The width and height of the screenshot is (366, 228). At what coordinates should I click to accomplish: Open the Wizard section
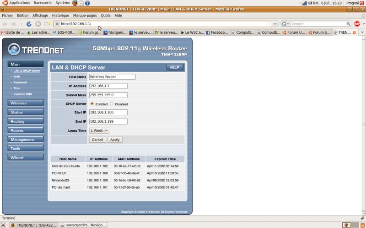pos(26,157)
